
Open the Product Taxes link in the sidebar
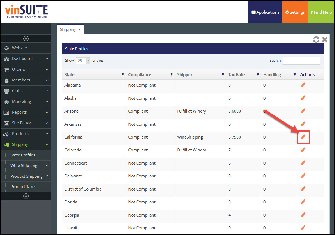pyautogui.click(x=23, y=187)
